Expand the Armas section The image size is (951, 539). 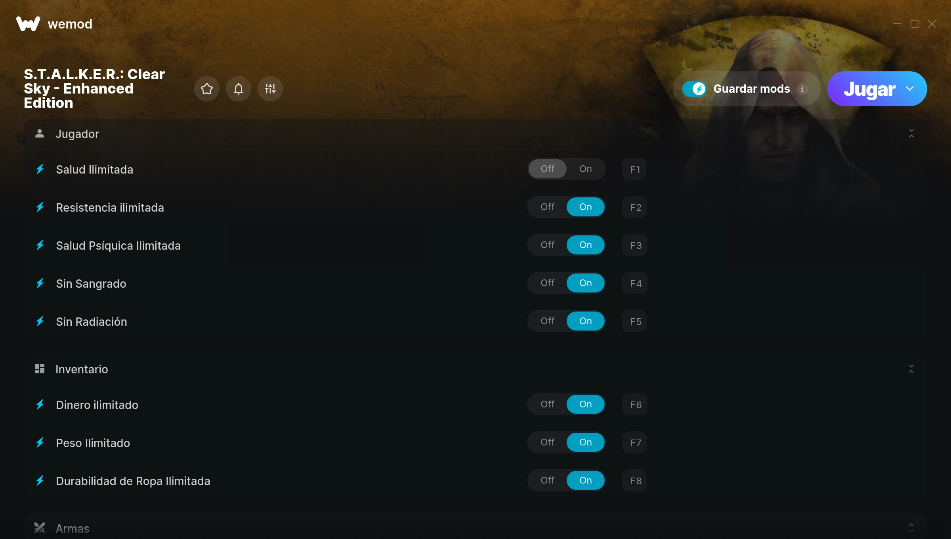pos(911,528)
